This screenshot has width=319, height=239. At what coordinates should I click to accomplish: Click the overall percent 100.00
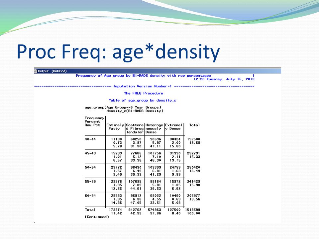tap(193, 213)
